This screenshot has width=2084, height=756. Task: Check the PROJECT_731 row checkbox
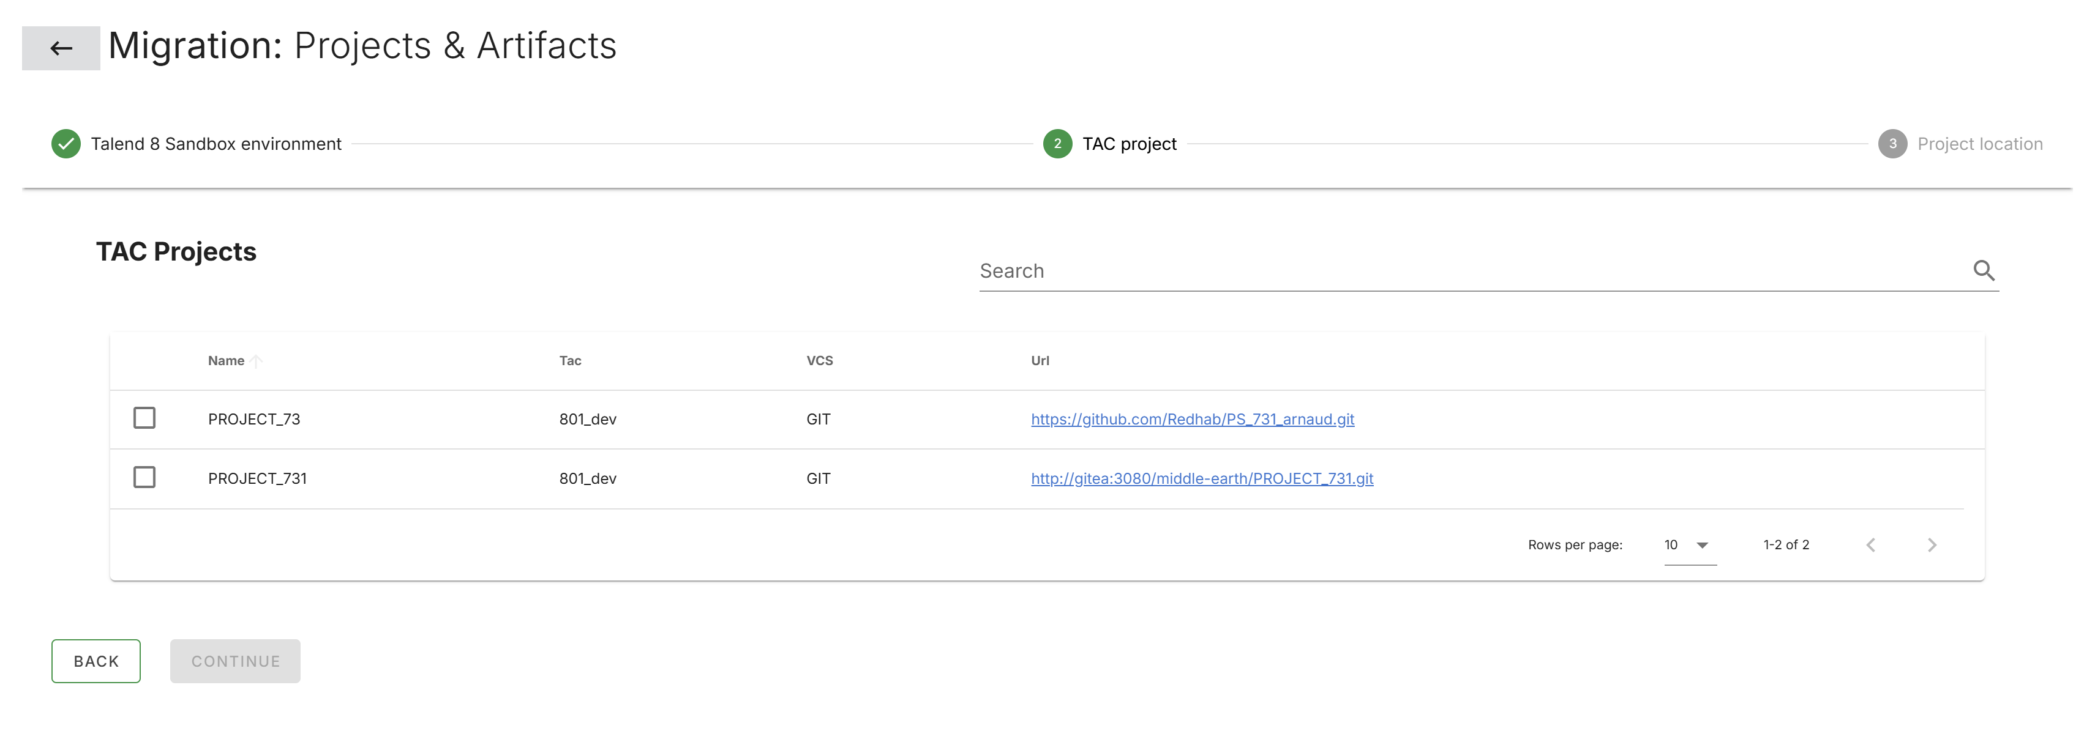click(144, 477)
